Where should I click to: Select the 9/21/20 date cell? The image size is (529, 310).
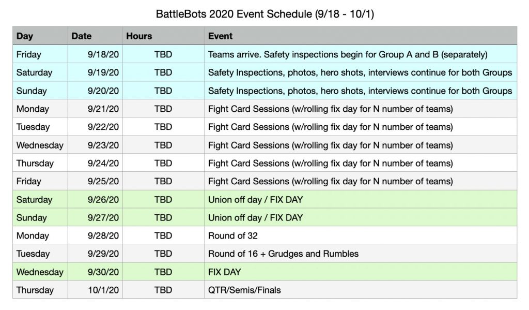coord(105,109)
